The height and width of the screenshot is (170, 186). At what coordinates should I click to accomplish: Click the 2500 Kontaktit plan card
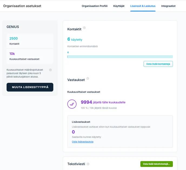click(x=30, y=41)
